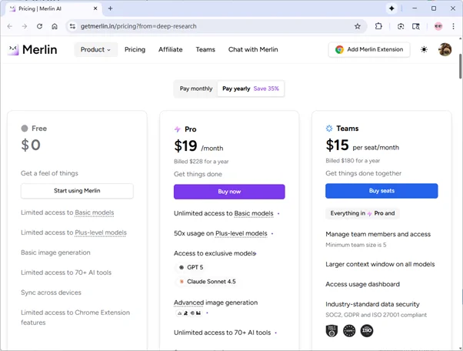Open the Teams navigation link
The image size is (463, 351).
pos(205,49)
